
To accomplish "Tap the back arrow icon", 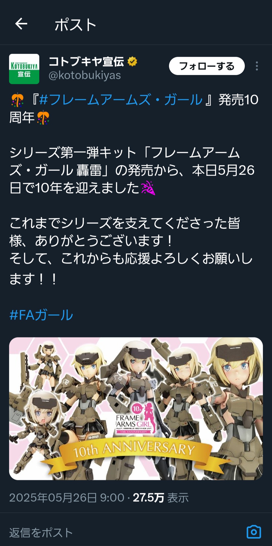I will [21, 24].
